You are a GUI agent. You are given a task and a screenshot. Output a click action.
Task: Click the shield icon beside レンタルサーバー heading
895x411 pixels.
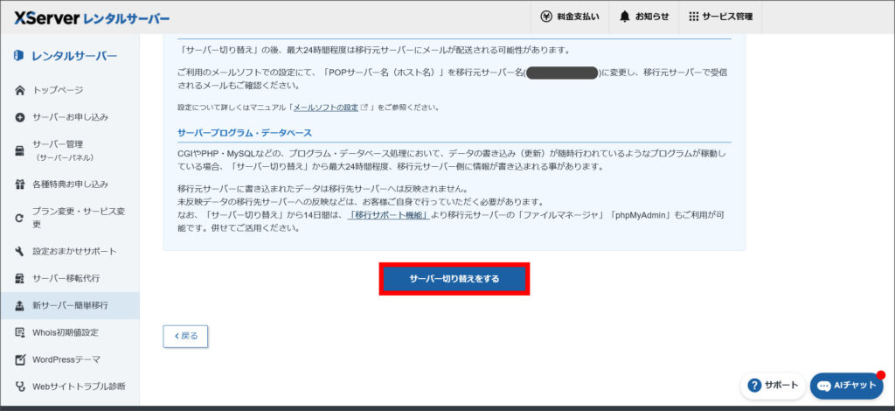19,55
